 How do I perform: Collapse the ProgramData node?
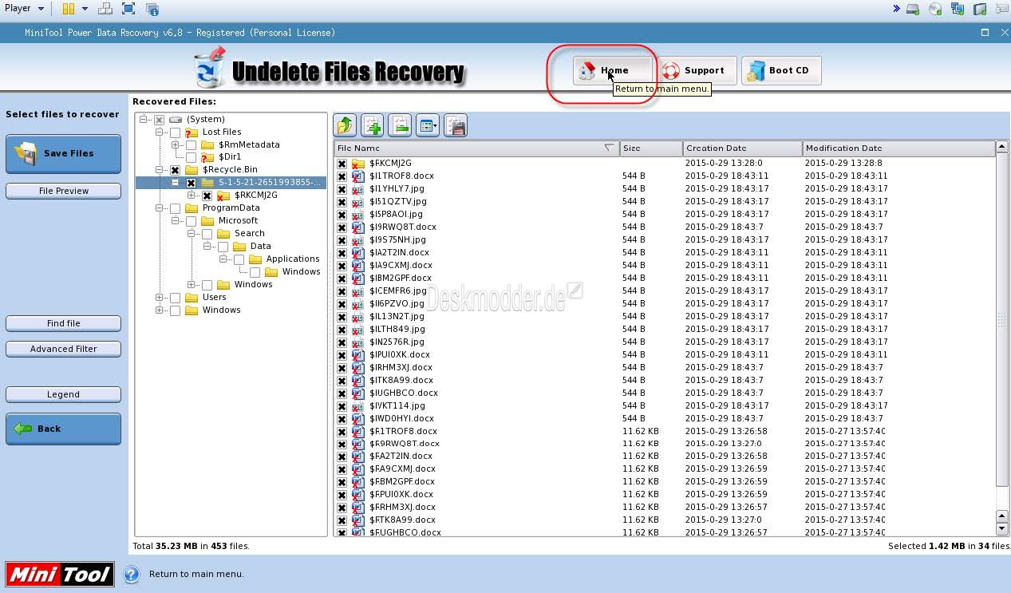click(x=160, y=208)
